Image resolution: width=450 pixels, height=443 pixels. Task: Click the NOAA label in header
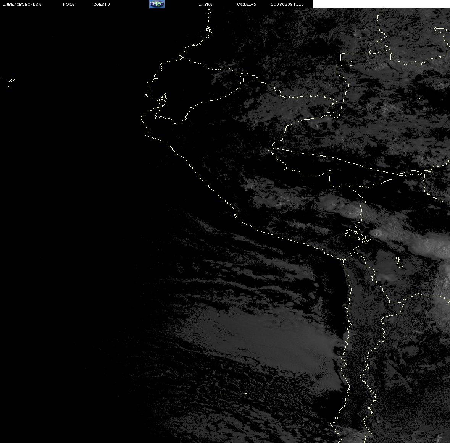(68, 4)
